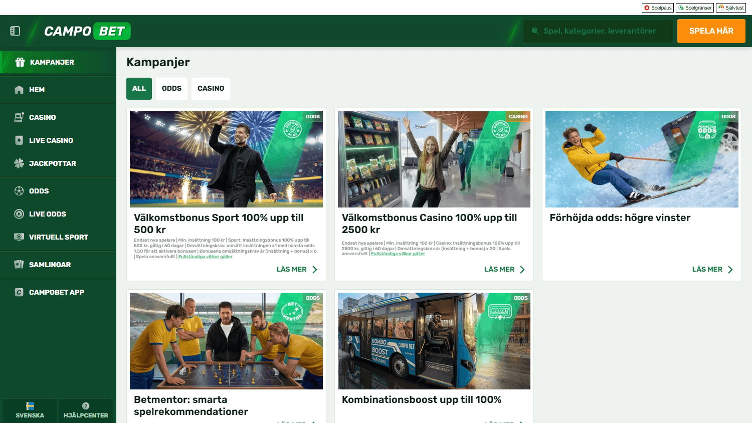This screenshot has height=423, width=752.
Task: Open the Casino welcome bonus airport image
Action: click(x=434, y=159)
